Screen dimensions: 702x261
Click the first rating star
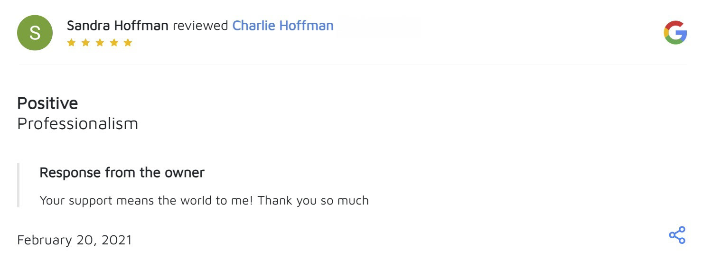click(71, 43)
